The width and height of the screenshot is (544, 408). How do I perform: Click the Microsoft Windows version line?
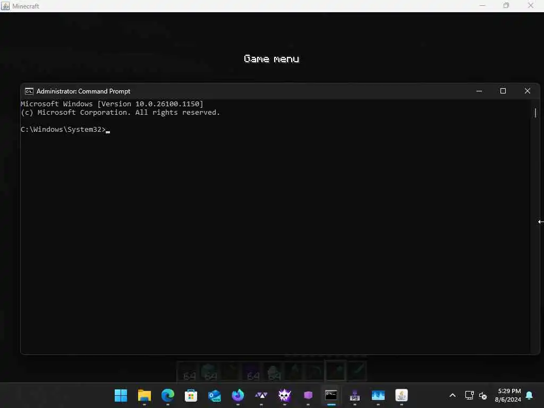pos(112,104)
